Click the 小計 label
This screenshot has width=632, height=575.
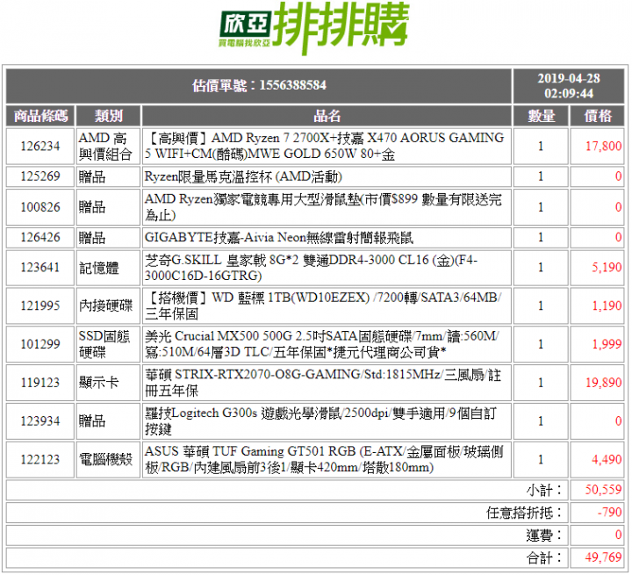pyautogui.click(x=543, y=491)
